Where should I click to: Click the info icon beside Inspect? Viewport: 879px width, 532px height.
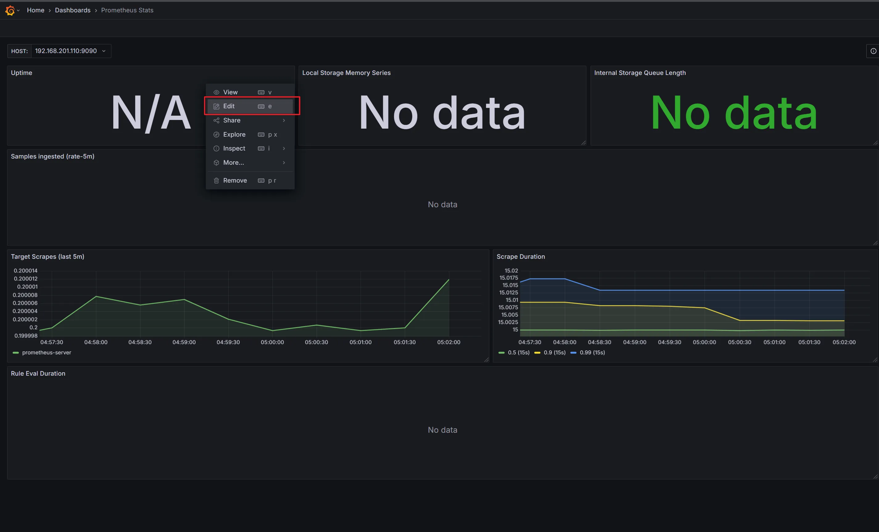point(216,148)
